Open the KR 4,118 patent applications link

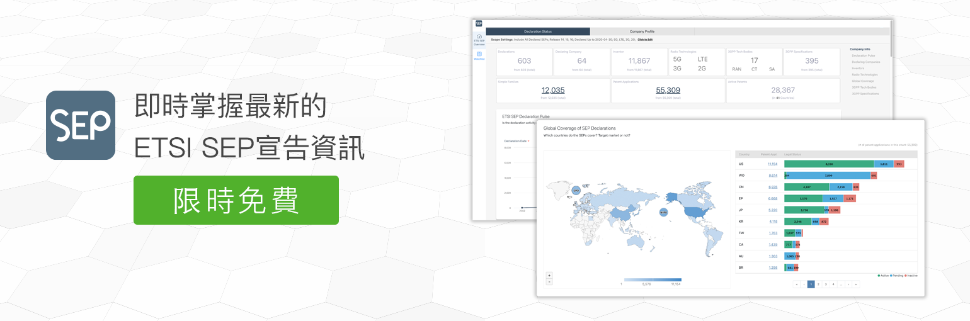pos(773,222)
